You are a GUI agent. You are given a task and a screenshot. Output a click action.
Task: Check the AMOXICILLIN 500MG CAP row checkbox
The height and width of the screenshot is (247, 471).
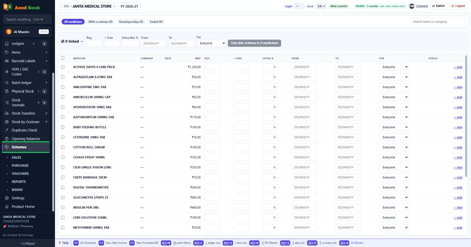pos(63,97)
